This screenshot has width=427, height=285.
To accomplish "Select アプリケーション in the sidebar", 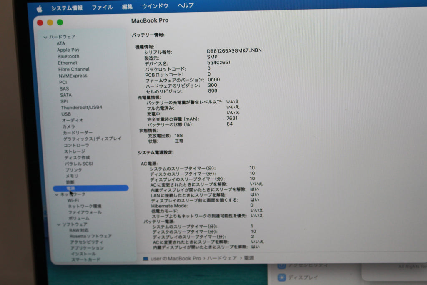I will point(87,248).
